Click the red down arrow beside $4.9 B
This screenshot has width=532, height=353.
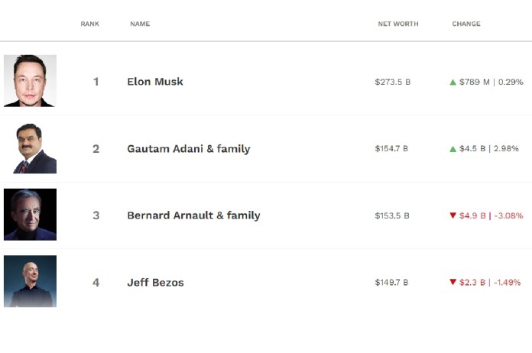coord(453,215)
